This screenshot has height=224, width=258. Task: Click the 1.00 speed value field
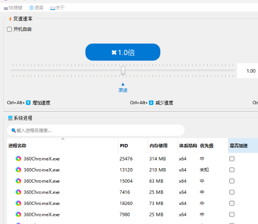[248, 71]
